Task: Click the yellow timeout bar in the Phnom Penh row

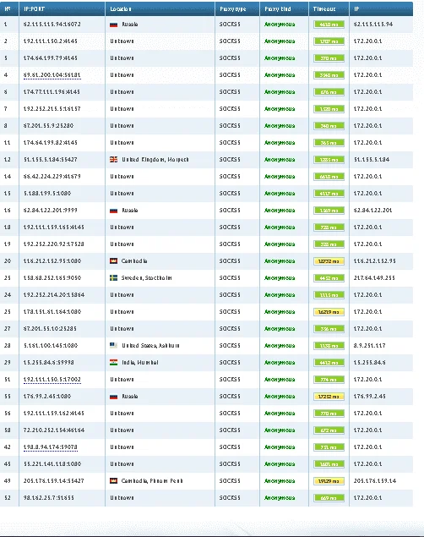Action: point(329,481)
